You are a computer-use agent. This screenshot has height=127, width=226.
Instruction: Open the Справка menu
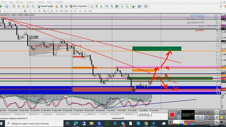[x=59, y=2]
